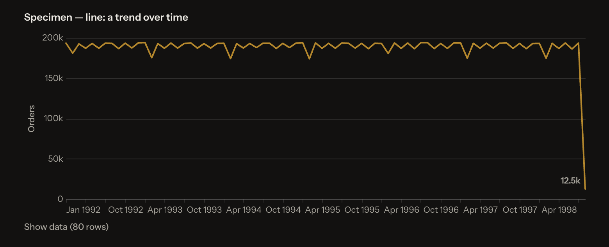Click the 12.5k end-point data label
This screenshot has width=609, height=247.
(570, 180)
